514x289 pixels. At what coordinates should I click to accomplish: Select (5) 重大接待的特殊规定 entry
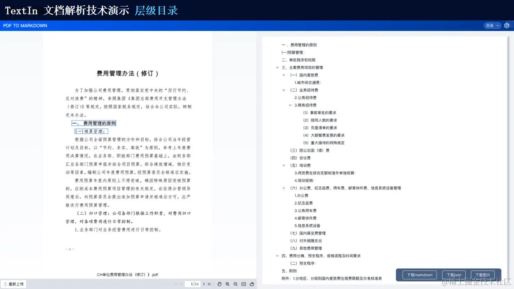click(x=324, y=143)
